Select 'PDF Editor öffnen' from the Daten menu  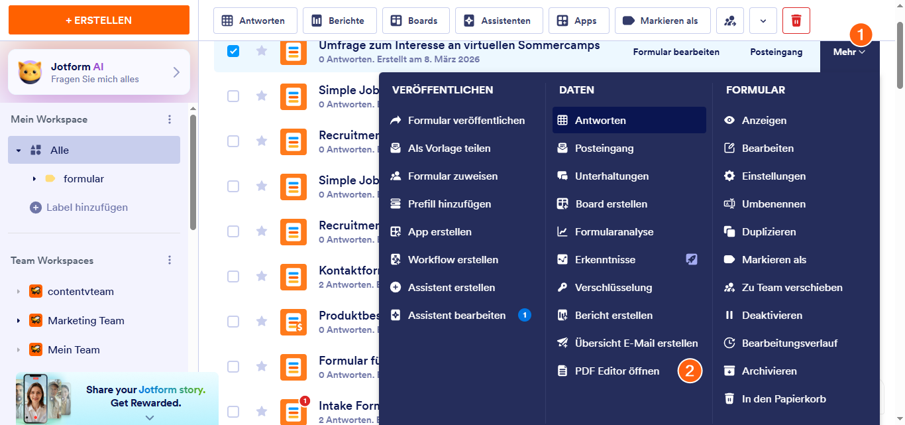(x=616, y=371)
